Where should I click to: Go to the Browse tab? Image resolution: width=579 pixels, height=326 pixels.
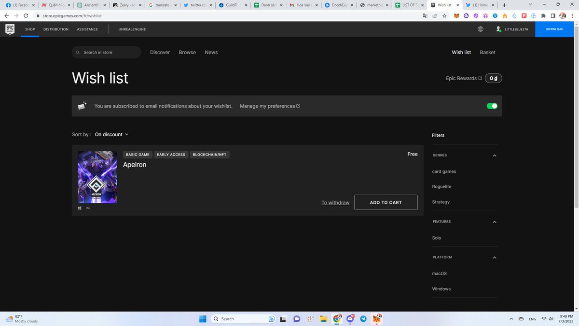(x=187, y=52)
